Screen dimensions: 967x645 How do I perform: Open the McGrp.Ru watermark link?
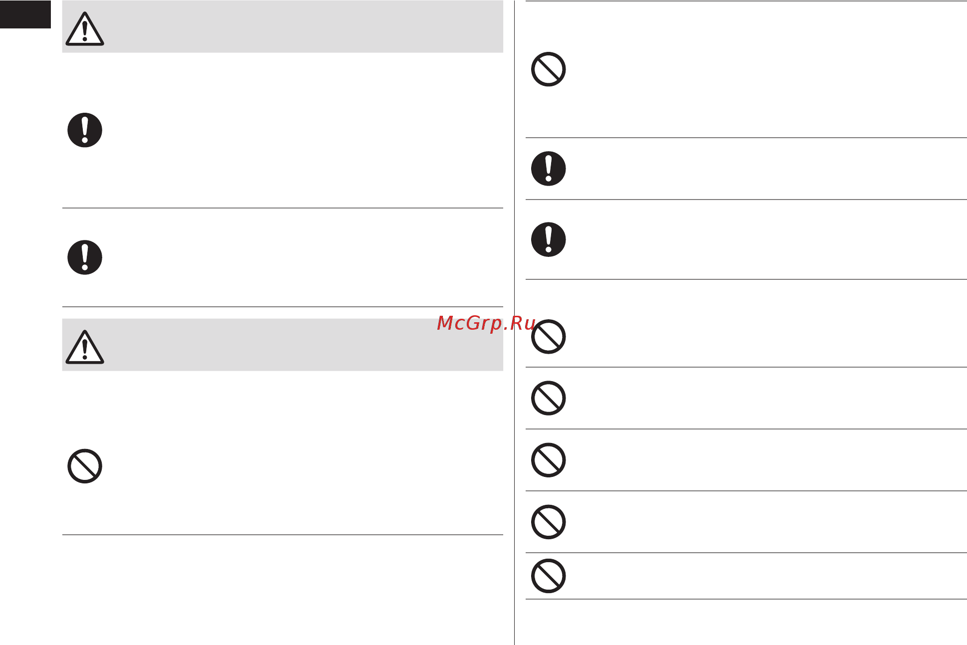(486, 323)
